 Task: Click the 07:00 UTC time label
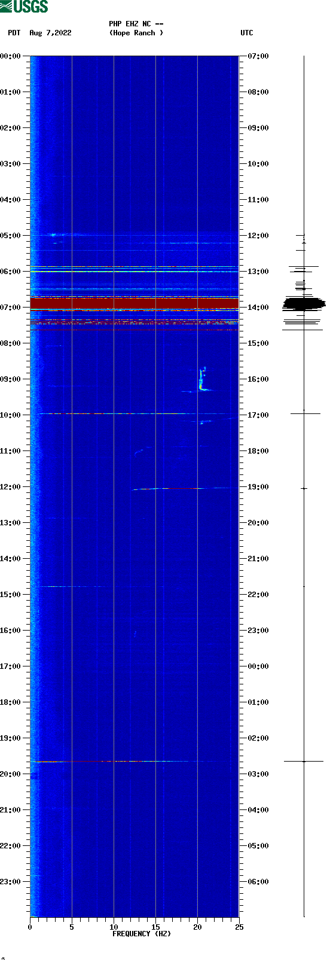258,56
